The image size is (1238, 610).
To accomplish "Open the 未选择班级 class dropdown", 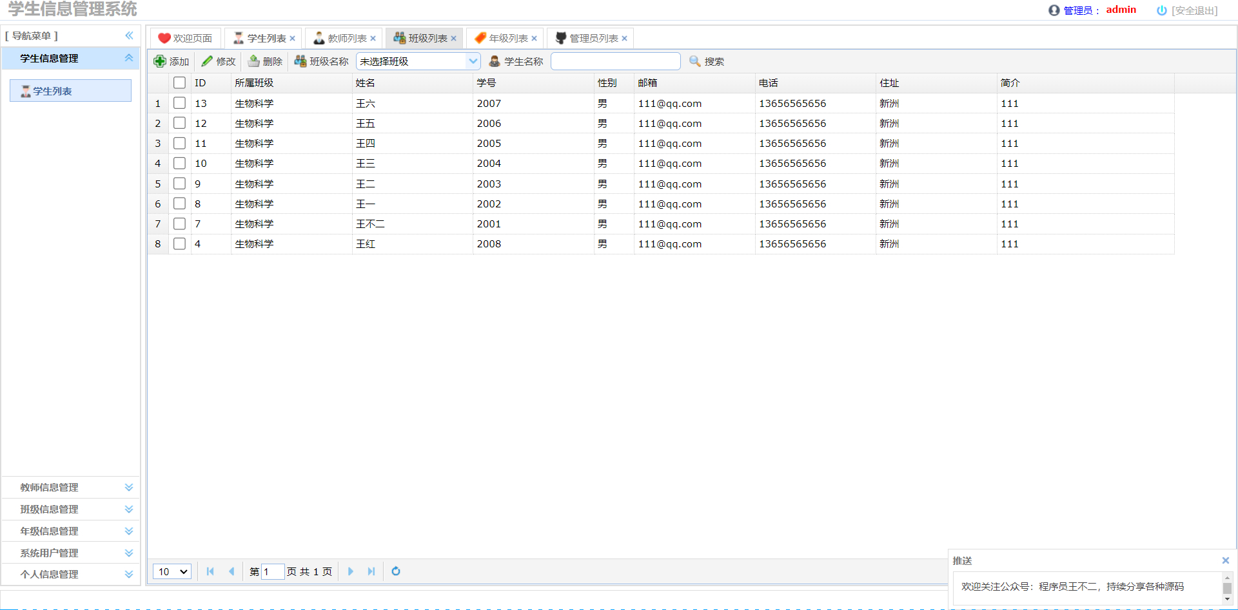I will point(473,61).
